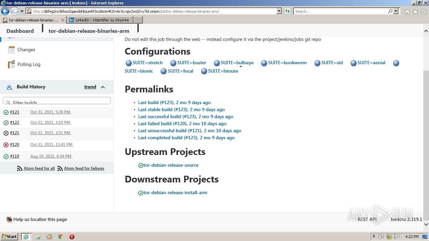429x241 pixels.
Task: Click the status ball for SUITE=focal
Action: [x=164, y=71]
